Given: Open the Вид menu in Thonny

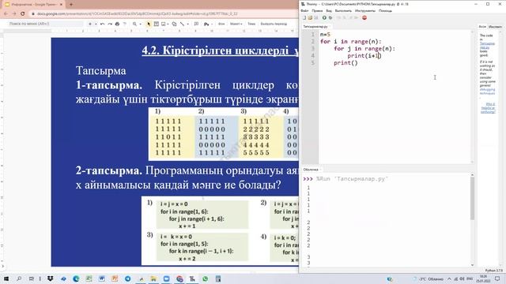Looking at the screenshot, I should (x=329, y=10).
